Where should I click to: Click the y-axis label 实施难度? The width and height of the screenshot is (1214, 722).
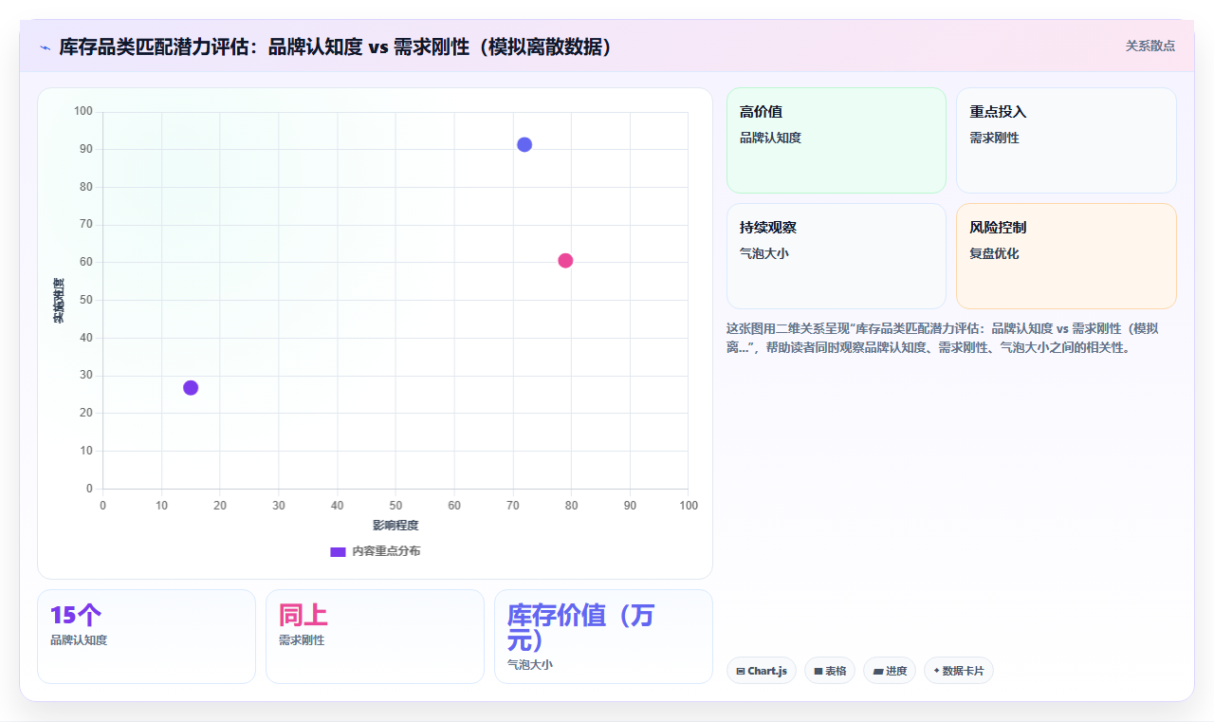pos(59,301)
